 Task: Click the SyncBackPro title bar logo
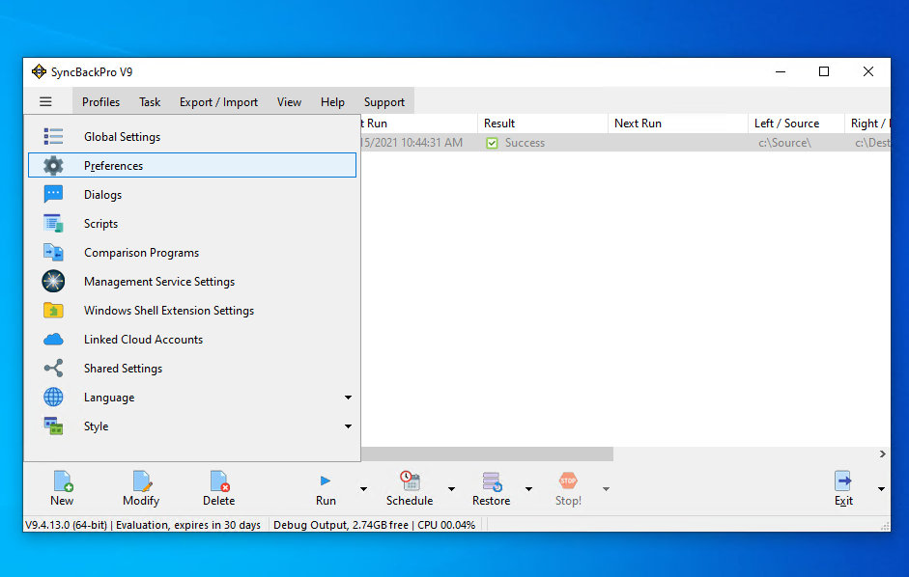click(39, 71)
